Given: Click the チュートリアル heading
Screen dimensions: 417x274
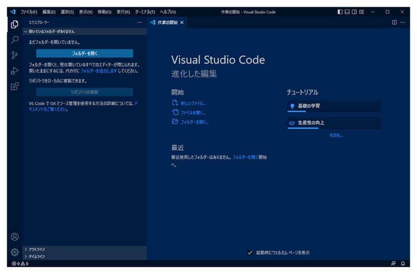Looking at the screenshot, I should coord(303,93).
